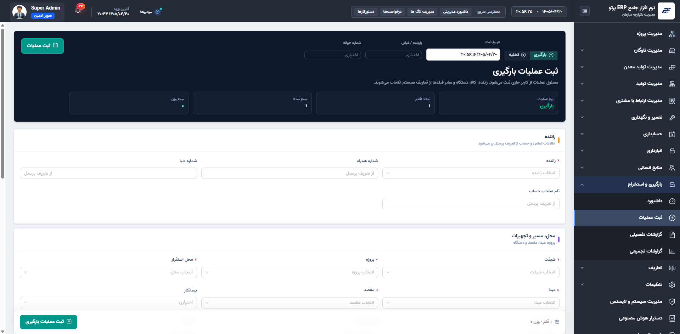Click the ثبت عملیات بارگیری bottom button
The height and width of the screenshot is (334, 680).
[x=49, y=322]
